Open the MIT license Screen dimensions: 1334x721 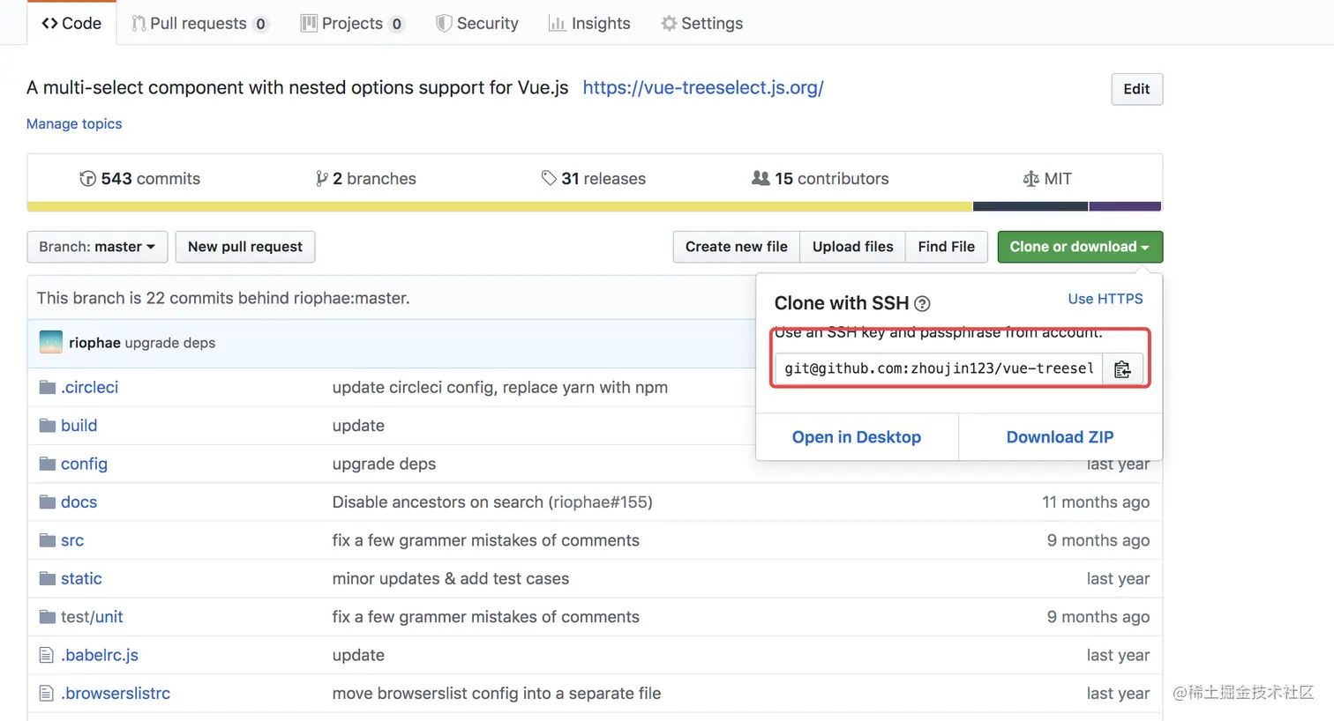1047,178
